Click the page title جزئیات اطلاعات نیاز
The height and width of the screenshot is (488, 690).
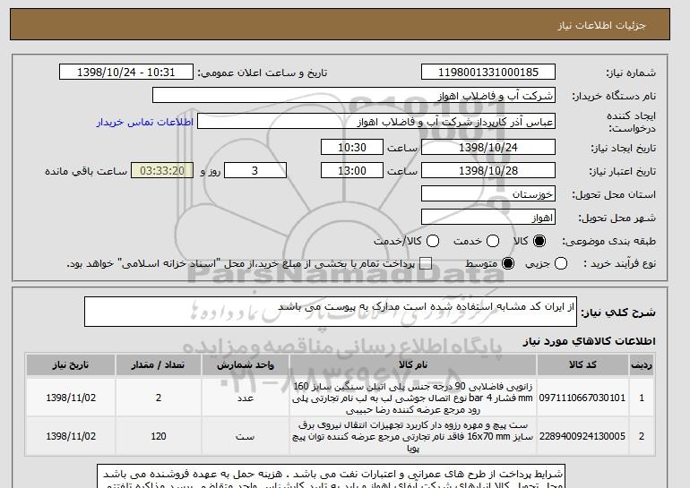601,25
